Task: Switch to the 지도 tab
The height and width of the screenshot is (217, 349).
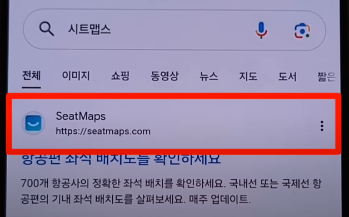Action: 248,76
